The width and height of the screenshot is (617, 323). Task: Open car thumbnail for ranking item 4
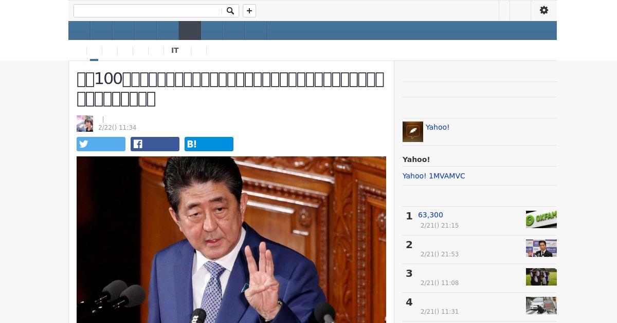(541, 306)
